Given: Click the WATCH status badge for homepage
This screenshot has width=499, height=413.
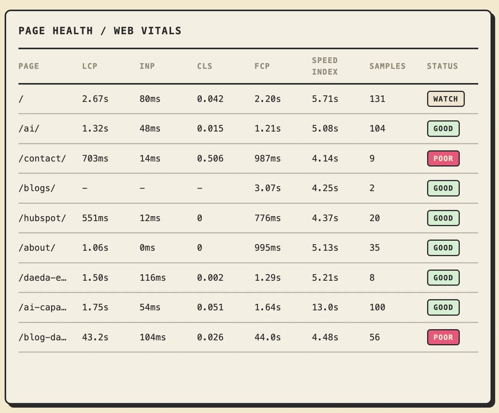Looking at the screenshot, I should 446,98.
